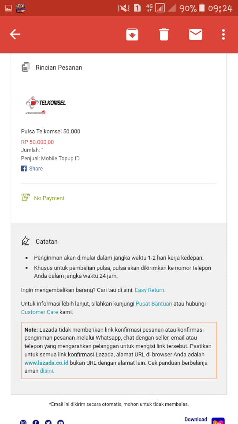Archive this email with the archive icon

[132, 34]
